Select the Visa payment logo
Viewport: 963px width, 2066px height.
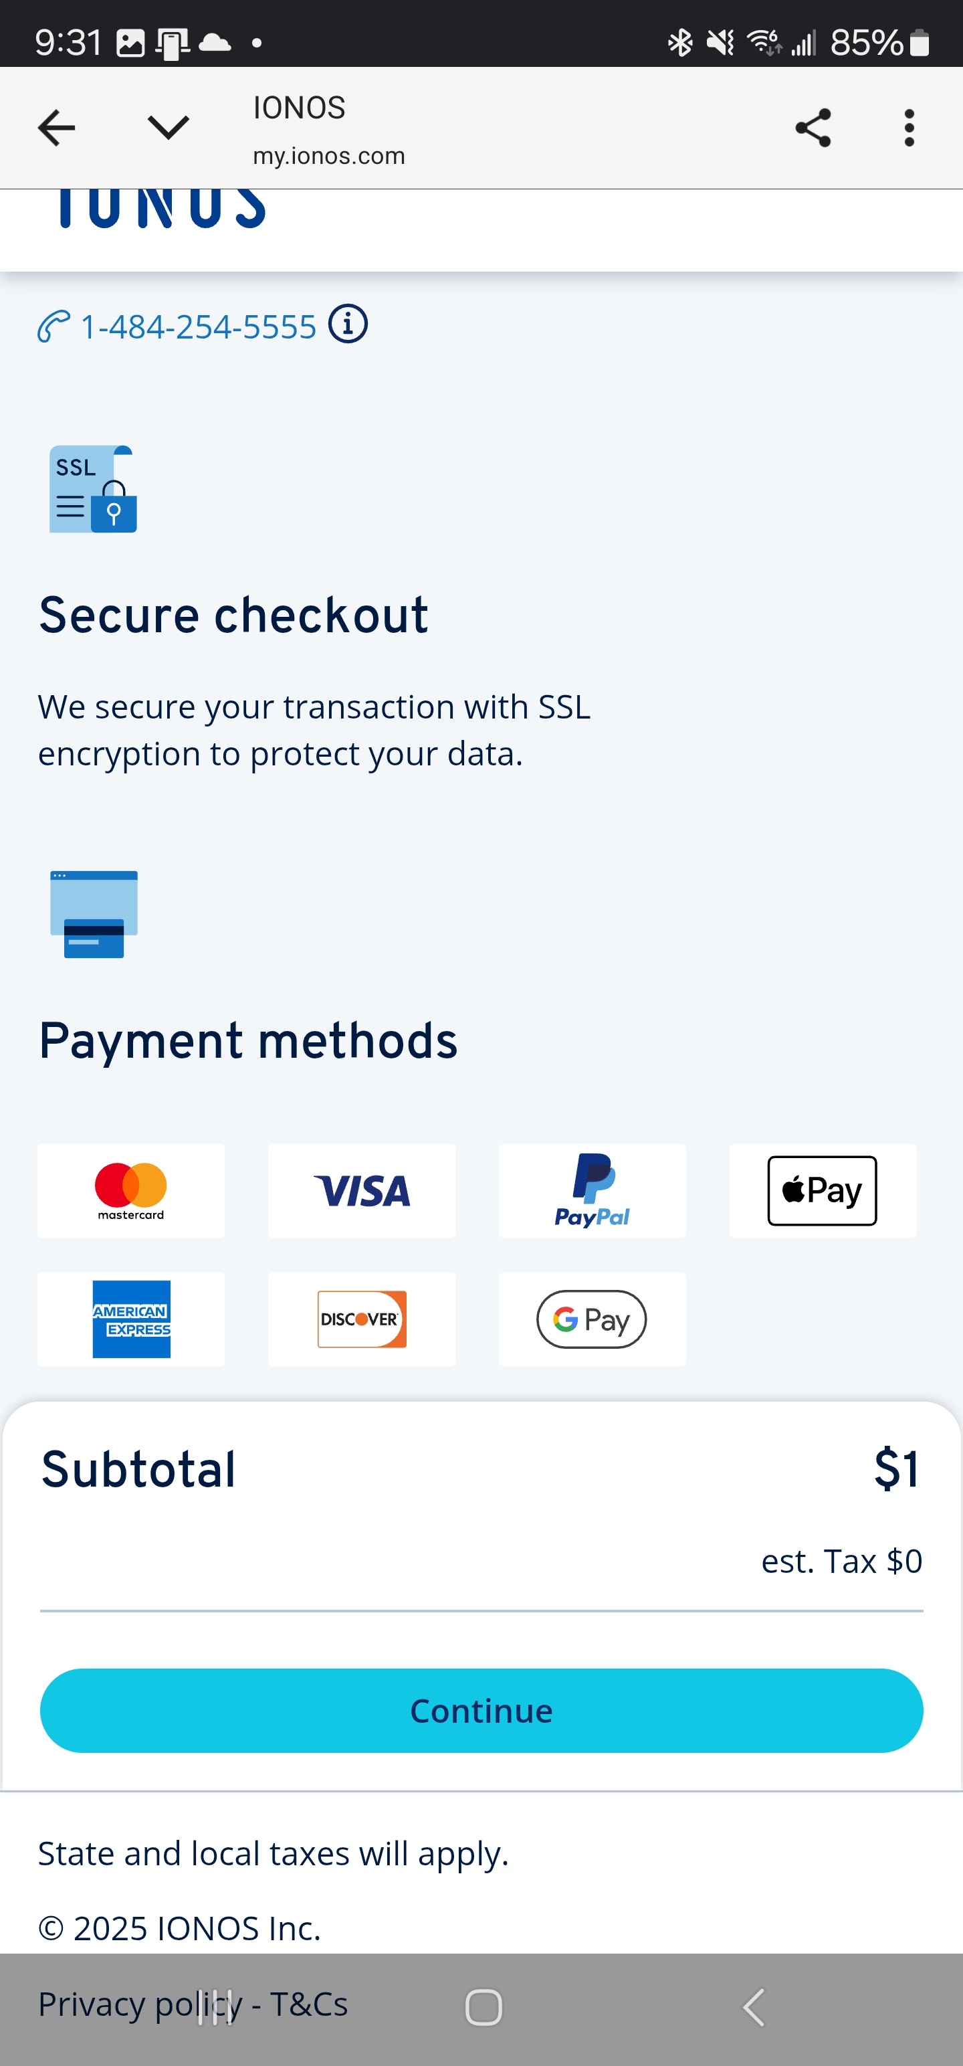coord(362,1191)
